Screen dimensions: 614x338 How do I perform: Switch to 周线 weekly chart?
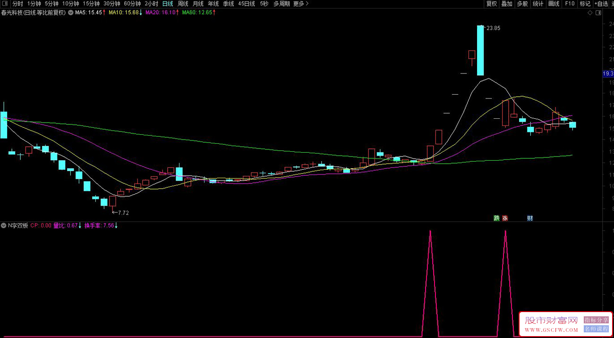tap(183, 4)
